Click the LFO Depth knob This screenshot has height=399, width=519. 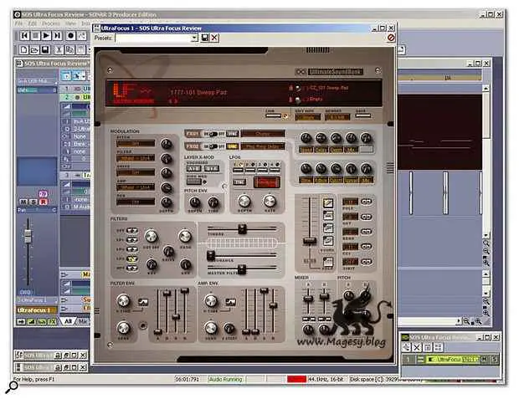tap(244, 201)
